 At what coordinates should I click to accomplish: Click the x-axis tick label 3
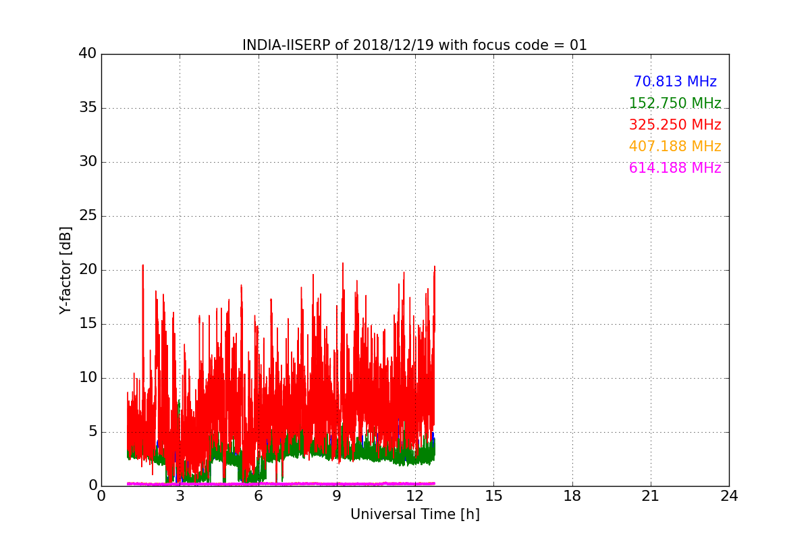180,496
